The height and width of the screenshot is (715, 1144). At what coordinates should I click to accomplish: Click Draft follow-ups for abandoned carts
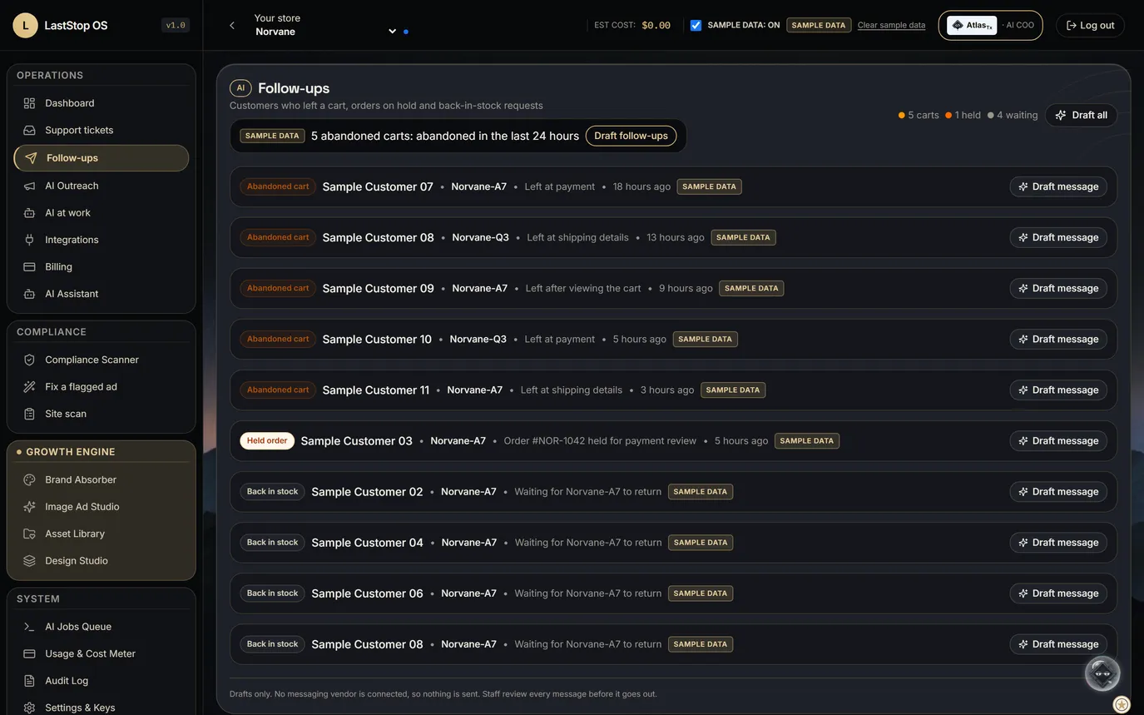click(631, 136)
